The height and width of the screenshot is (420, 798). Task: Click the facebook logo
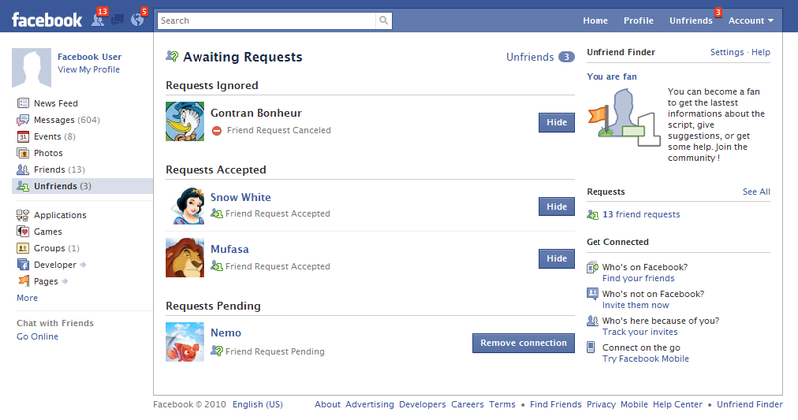pyautogui.click(x=46, y=20)
